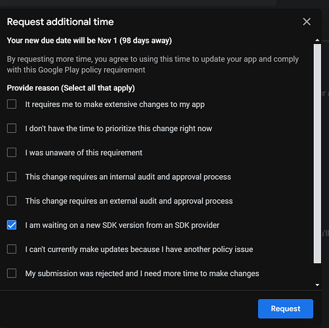Image resolution: width=329 pixels, height=328 pixels.
Task: Click label 'It requires me to make extensive changes'
Action: pyautogui.click(x=115, y=105)
